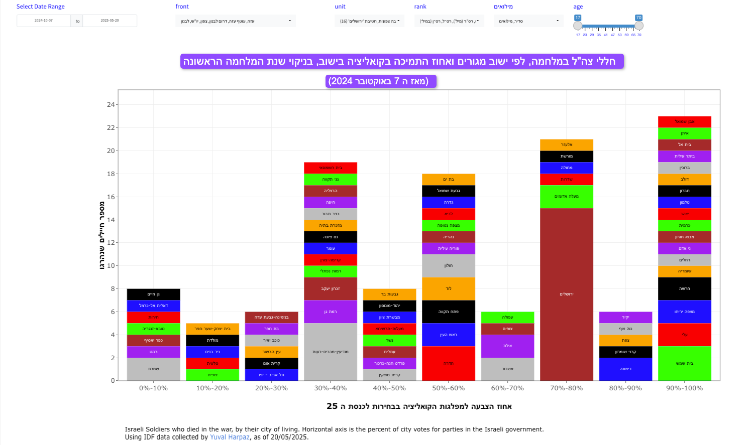The height and width of the screenshot is (445, 755).
Task: Open the מילואים dropdown
Action: click(x=528, y=21)
